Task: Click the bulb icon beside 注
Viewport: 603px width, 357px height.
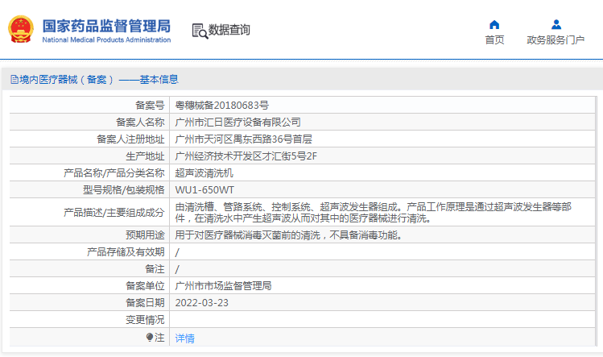Action: click(x=150, y=338)
